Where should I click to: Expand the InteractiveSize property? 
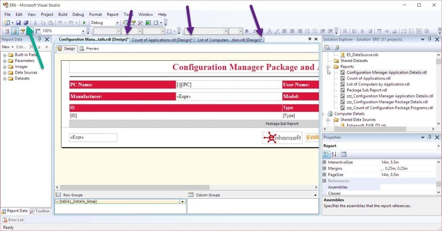324,162
